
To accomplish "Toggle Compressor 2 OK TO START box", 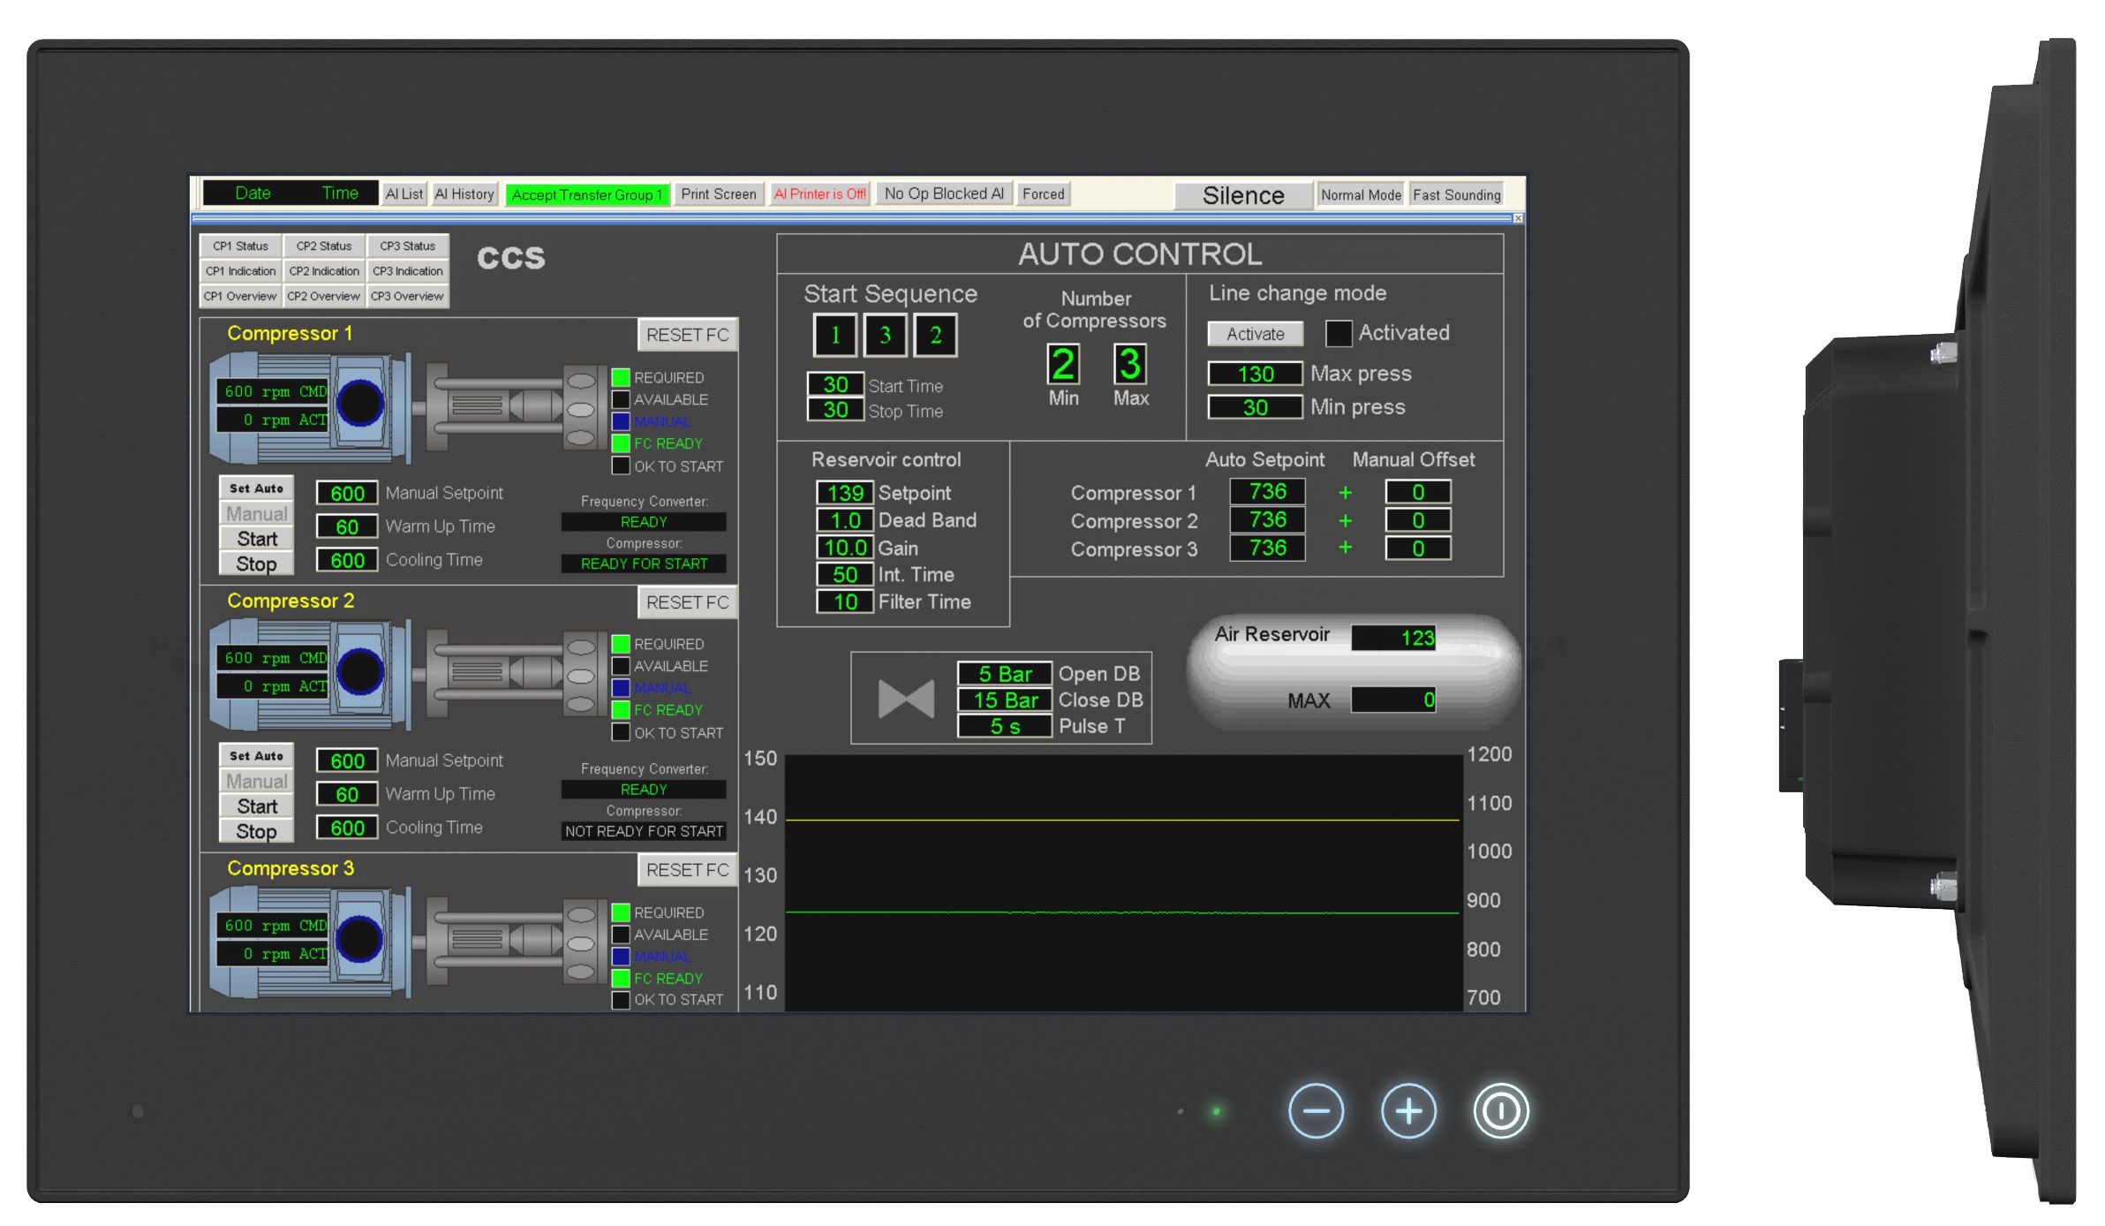I will (621, 732).
